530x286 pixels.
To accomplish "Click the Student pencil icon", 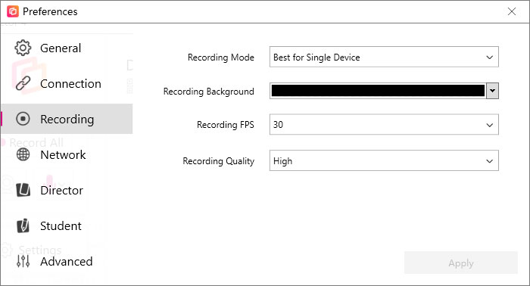I will 23,226.
